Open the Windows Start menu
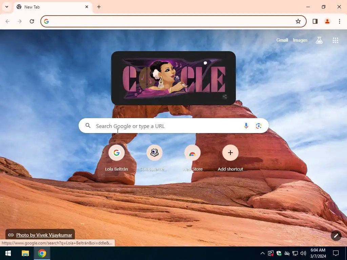347x260 pixels. pos(8,253)
